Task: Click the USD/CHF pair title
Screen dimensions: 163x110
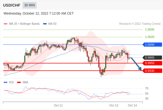Action: point(12,5)
